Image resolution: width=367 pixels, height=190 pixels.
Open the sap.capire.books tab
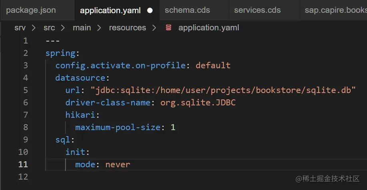(x=335, y=10)
